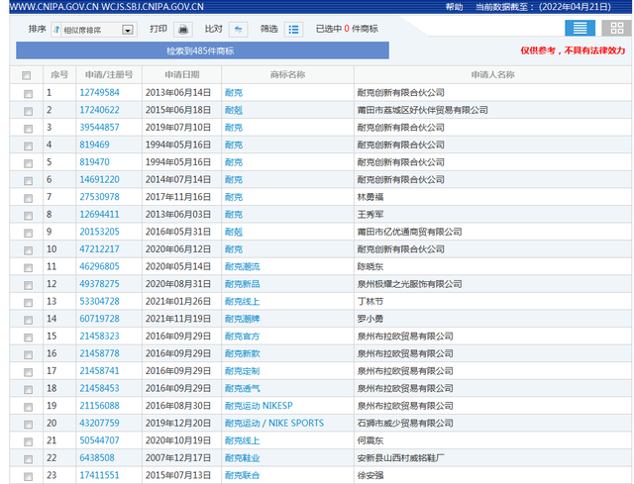This screenshot has width=634, height=484.
Task: Open trademark 耐克潮牌 link
Action: tap(242, 319)
